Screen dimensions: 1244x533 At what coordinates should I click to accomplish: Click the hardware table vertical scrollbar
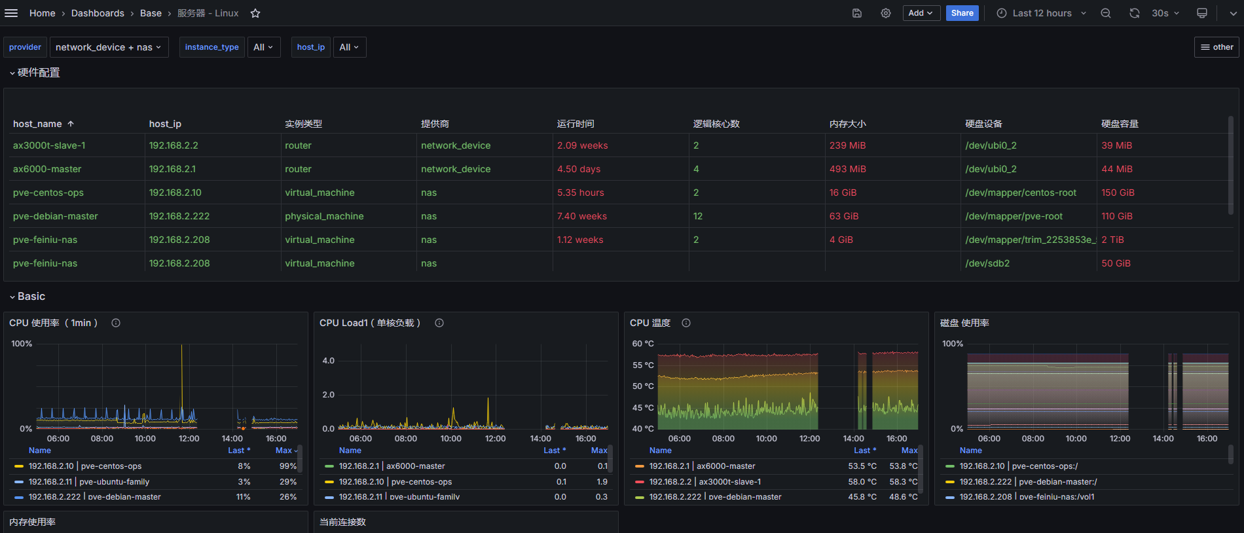[x=1231, y=165]
